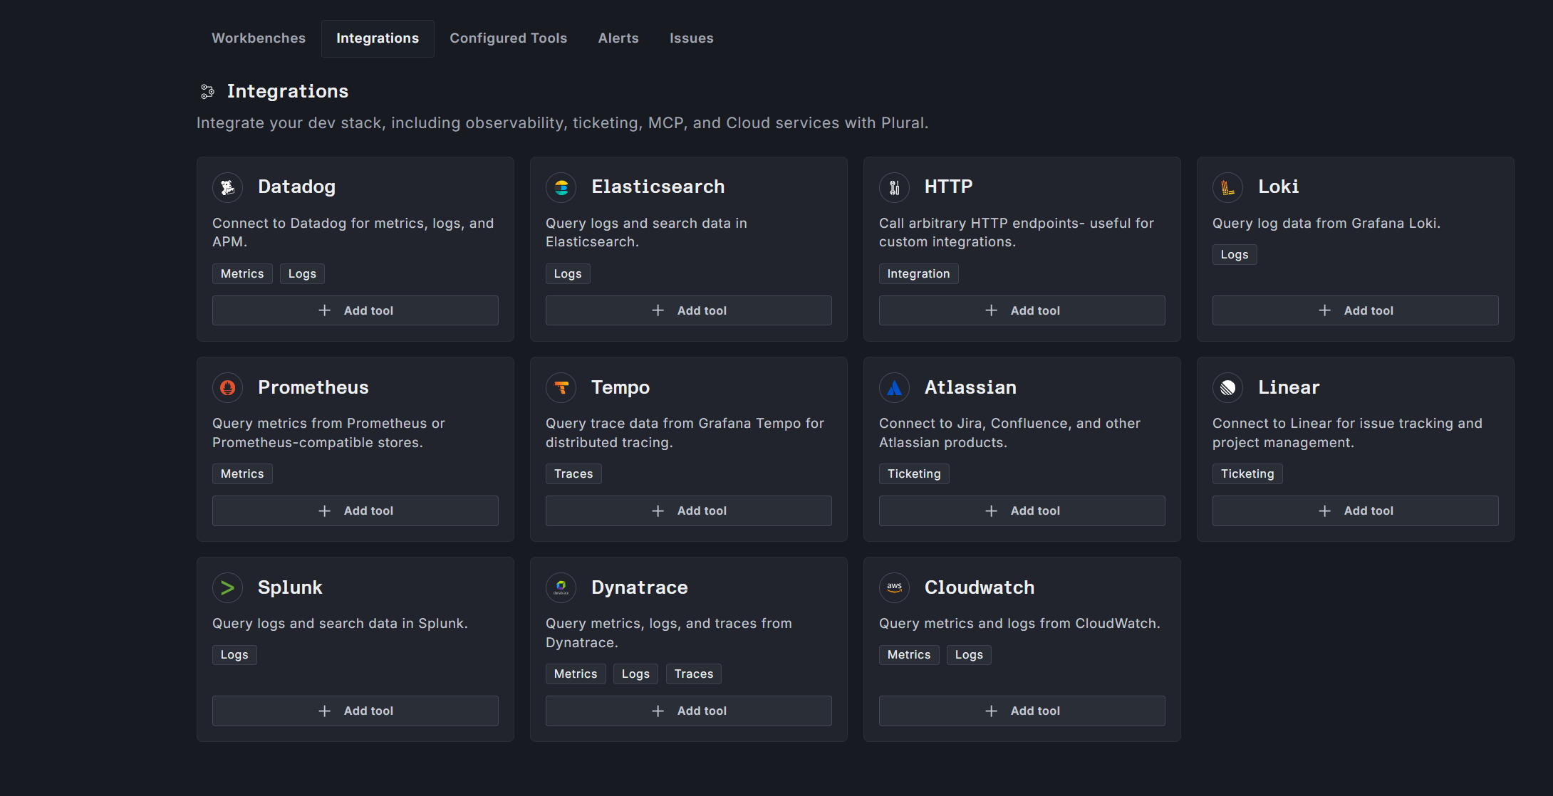Screen dimensions: 1553x796
Task: Click the Linear logo icon
Action: (1228, 387)
